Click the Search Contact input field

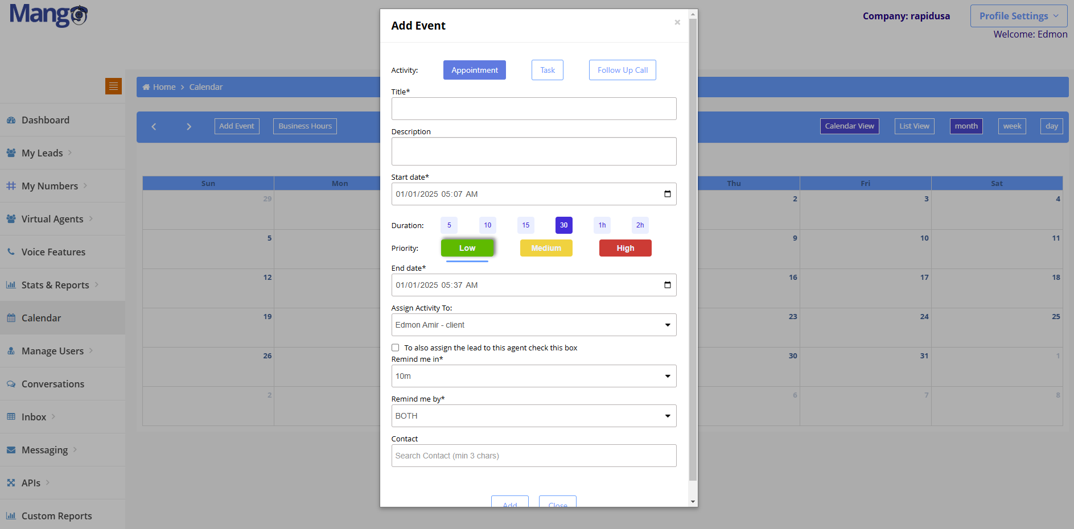click(533, 456)
